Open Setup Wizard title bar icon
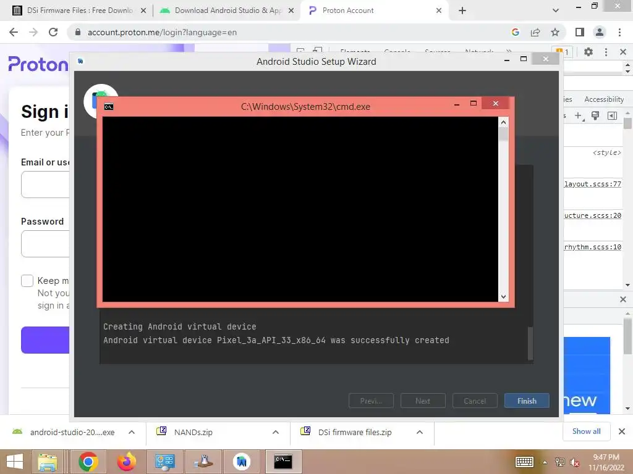 click(x=80, y=61)
